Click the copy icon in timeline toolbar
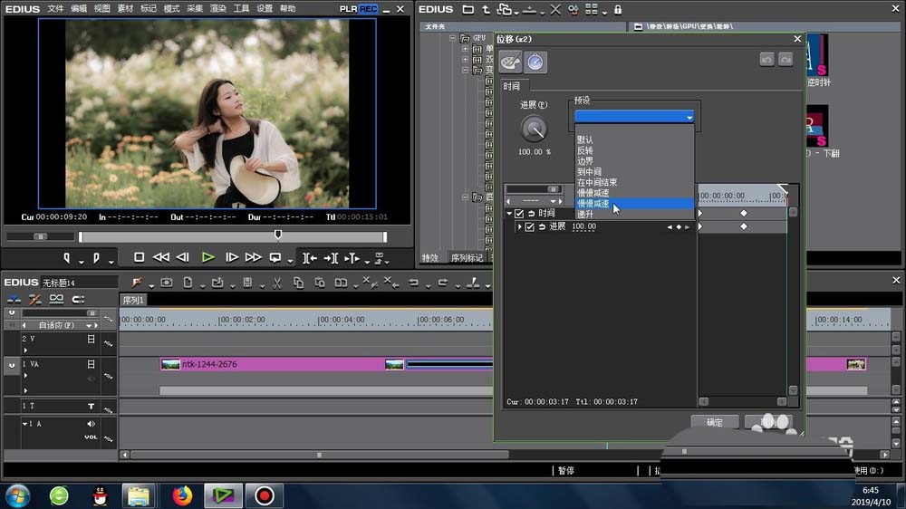Viewport: 906px width, 509px height. (x=298, y=283)
